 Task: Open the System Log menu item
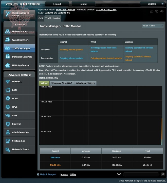[19, 141]
